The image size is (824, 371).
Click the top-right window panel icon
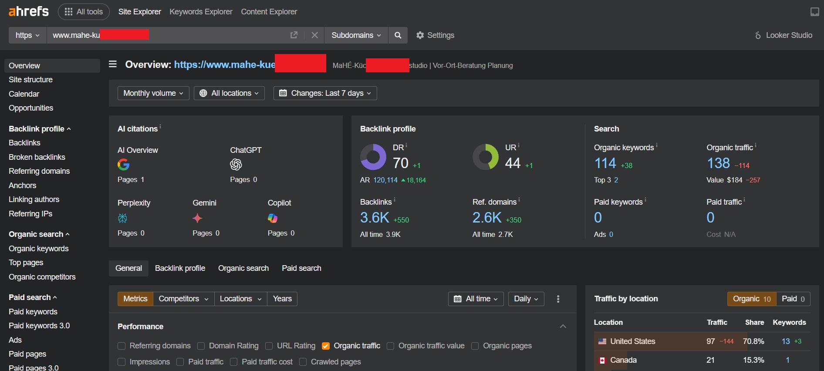814,12
